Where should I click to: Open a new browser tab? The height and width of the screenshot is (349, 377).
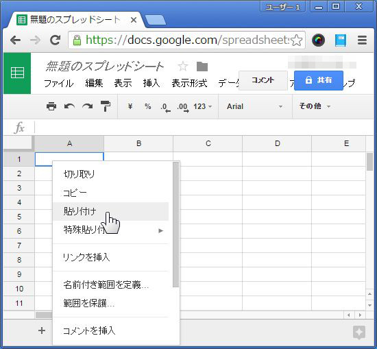[156, 20]
